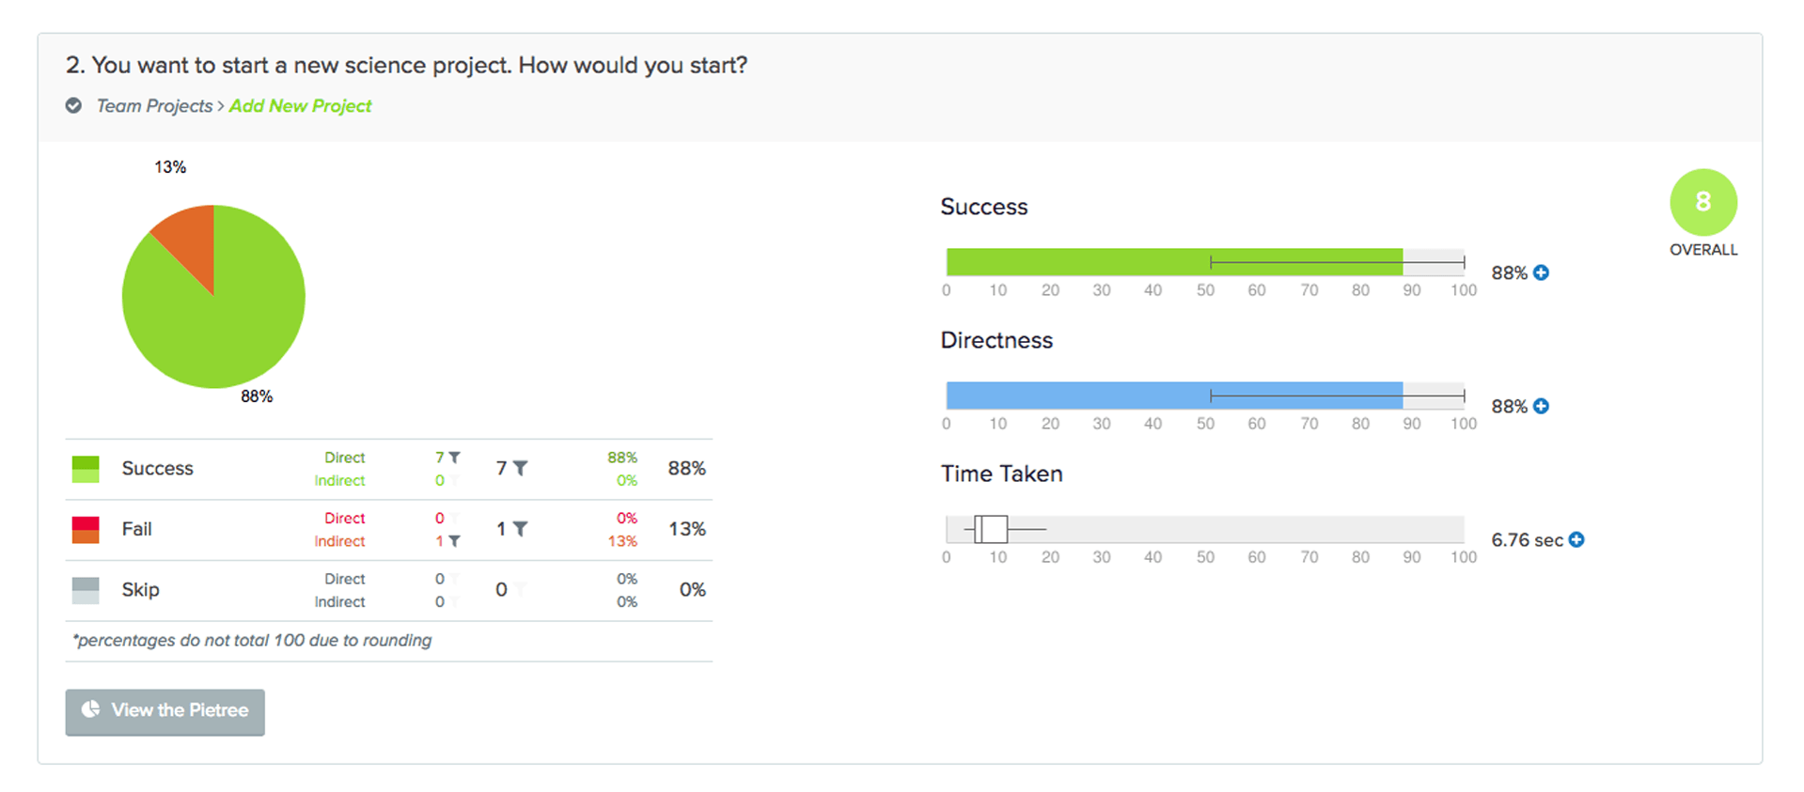Filter by Direct Success results
Screen dimensions: 1804x792
click(x=454, y=458)
